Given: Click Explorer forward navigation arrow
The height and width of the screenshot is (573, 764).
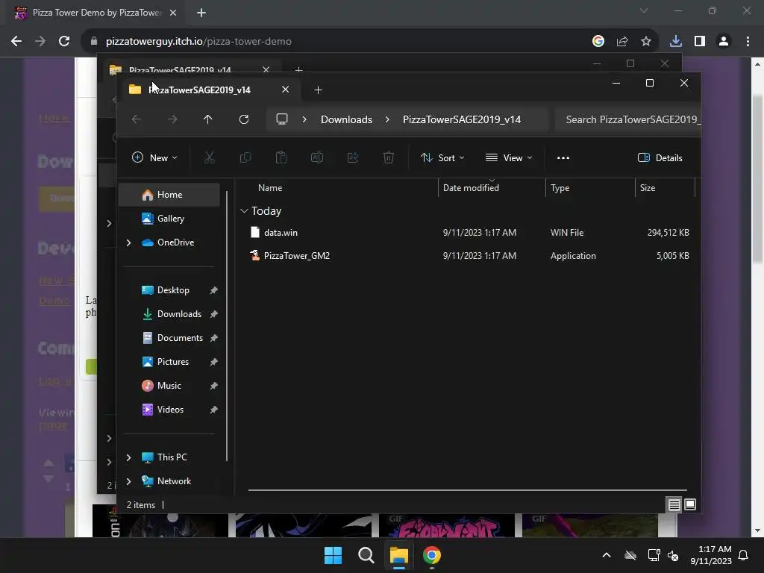Looking at the screenshot, I should [x=172, y=119].
